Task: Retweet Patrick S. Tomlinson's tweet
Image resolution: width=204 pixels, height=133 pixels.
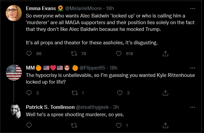Action: [x=74, y=125]
